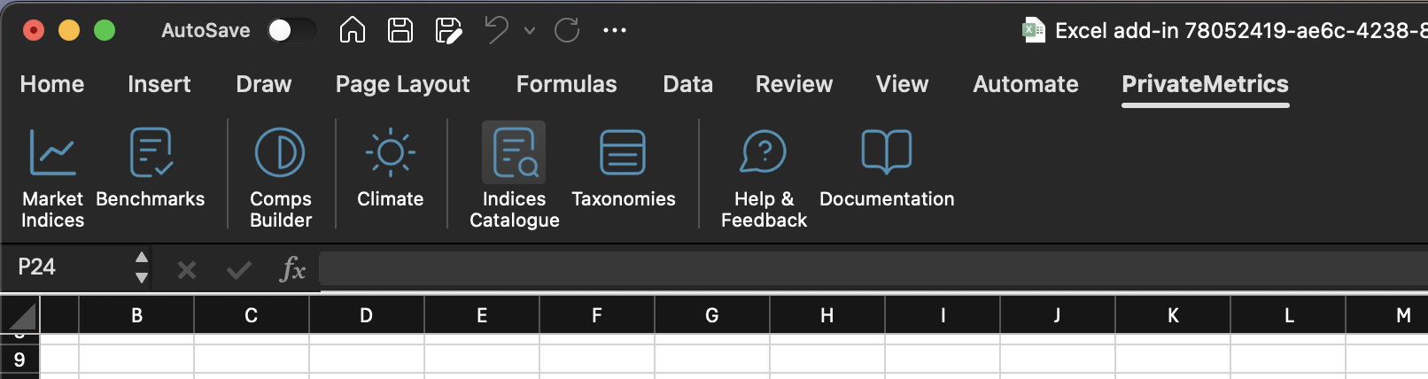Click the Home icon in title bar
This screenshot has height=379, width=1428.
pos(353,31)
